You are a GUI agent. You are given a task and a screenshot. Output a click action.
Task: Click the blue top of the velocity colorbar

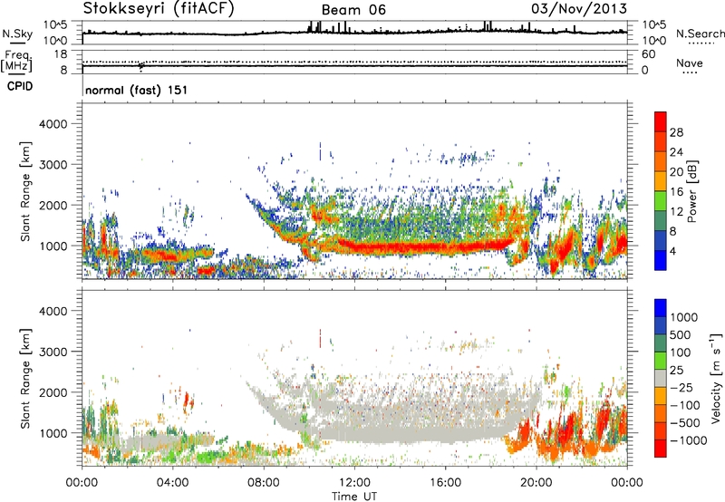661,308
